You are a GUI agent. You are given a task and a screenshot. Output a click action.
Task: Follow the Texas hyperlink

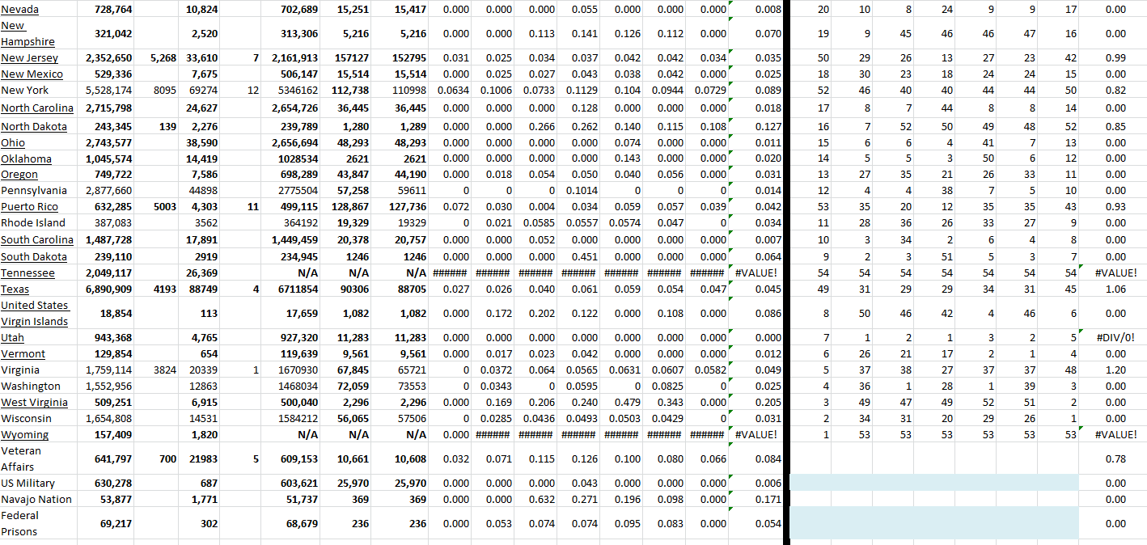click(15, 289)
